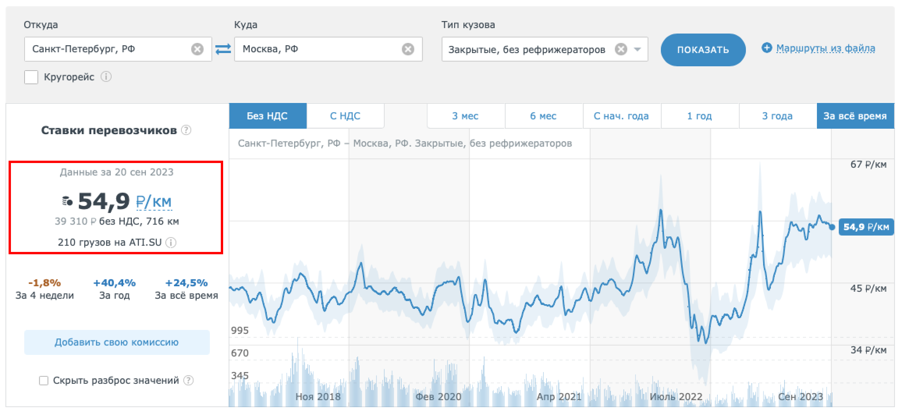Switch to the С НДС tab
Screen dimensions: 900x413
tap(345, 116)
